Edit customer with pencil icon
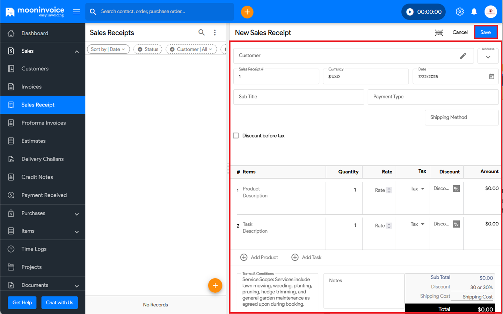503x314 pixels. (x=463, y=56)
